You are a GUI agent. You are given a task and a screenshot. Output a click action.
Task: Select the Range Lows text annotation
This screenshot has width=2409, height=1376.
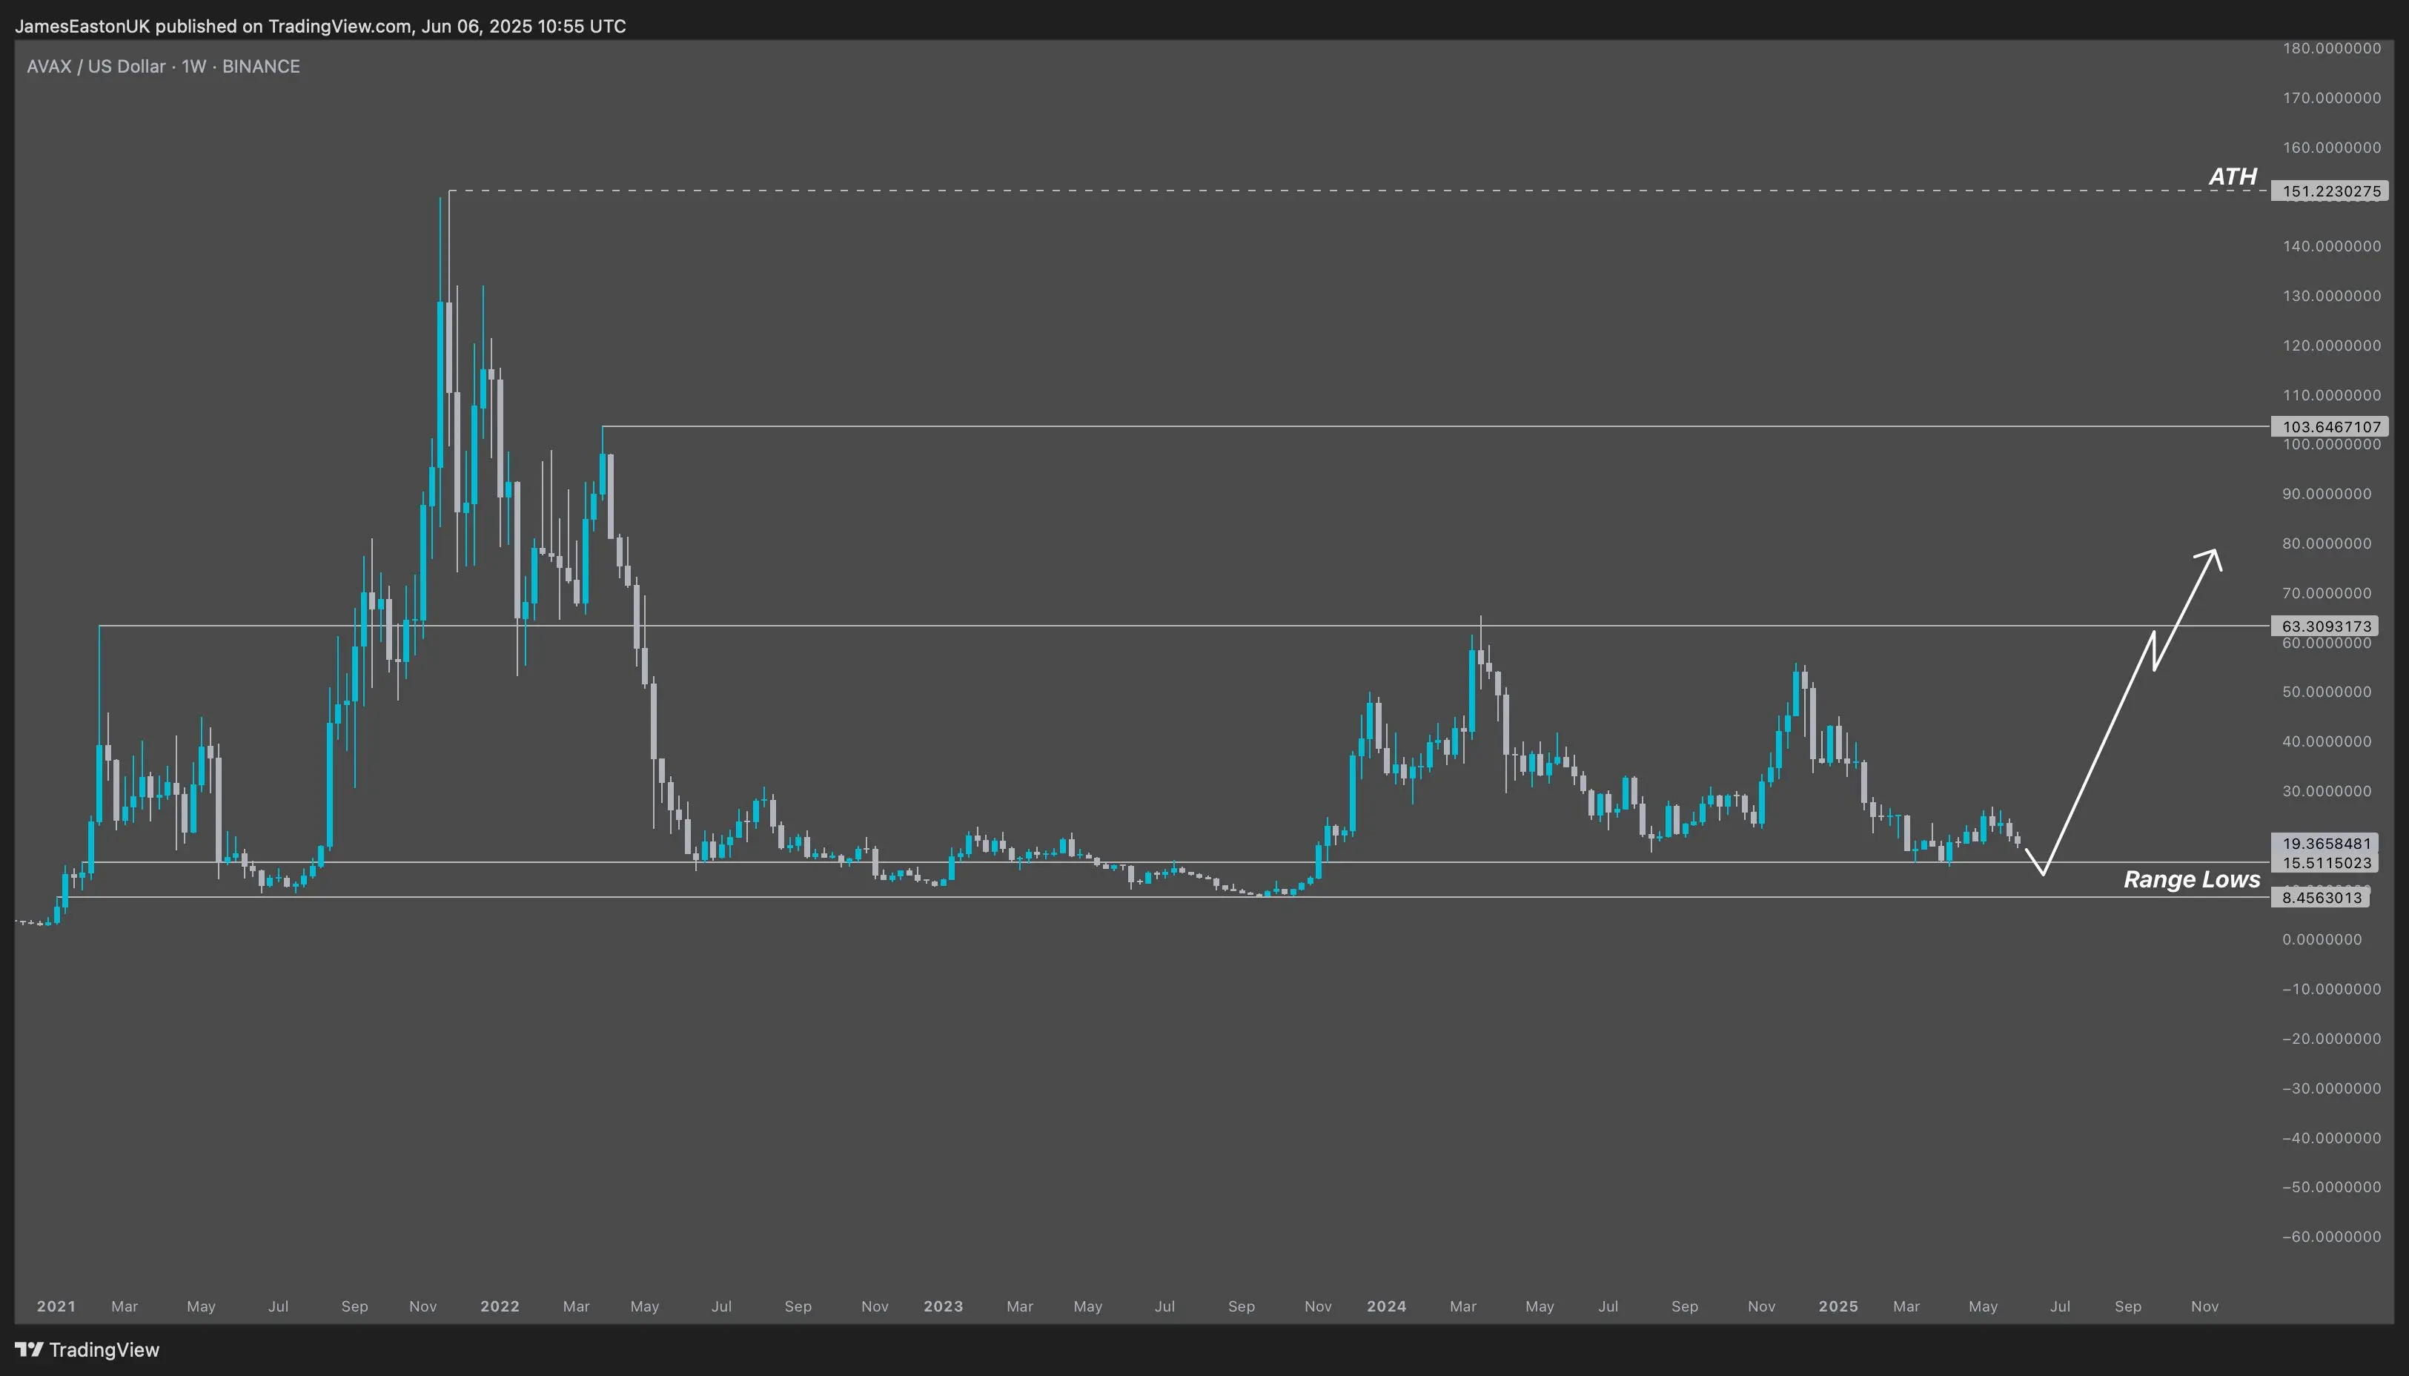click(2191, 880)
